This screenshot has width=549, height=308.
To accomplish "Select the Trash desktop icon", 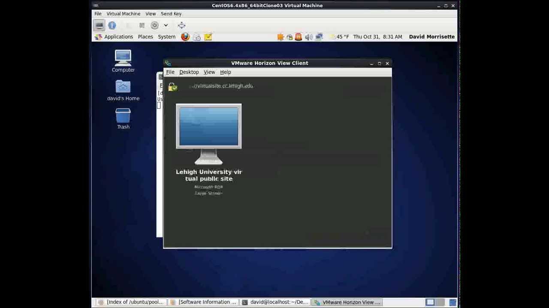I will coord(123,118).
